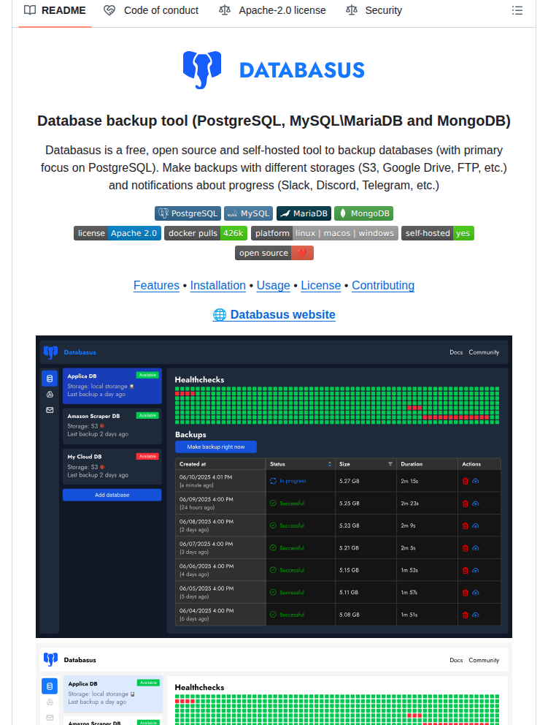Click the open source heart badge

click(274, 253)
